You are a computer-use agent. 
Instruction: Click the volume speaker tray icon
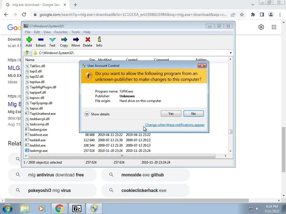(x=258, y=208)
